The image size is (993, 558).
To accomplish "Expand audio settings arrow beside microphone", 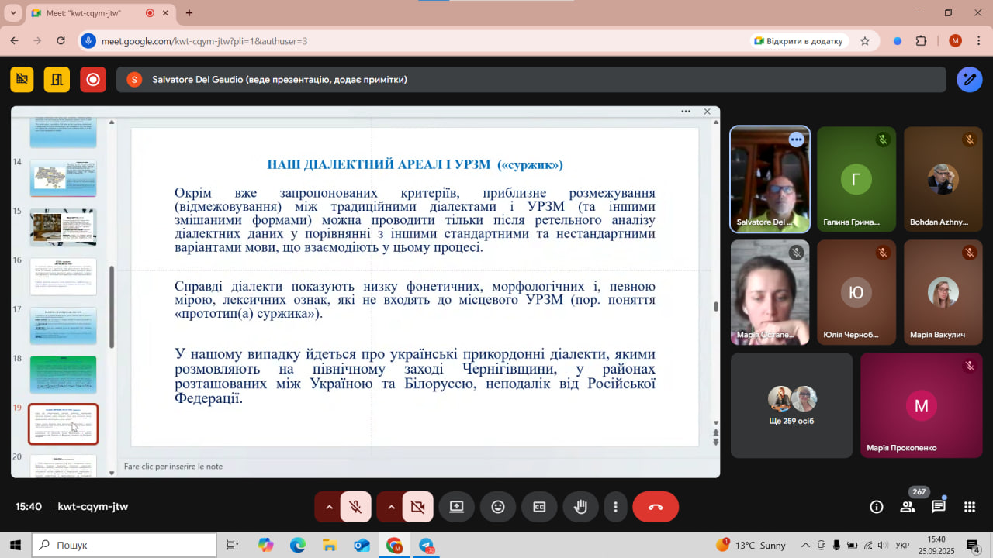I will point(329,507).
